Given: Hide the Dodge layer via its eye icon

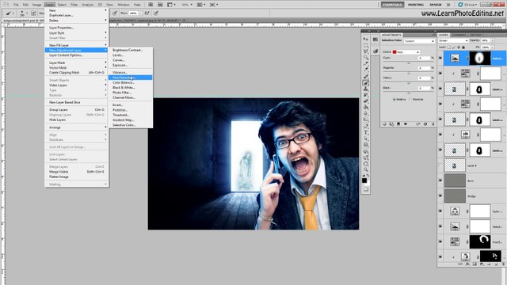Looking at the screenshot, I should (440, 196).
